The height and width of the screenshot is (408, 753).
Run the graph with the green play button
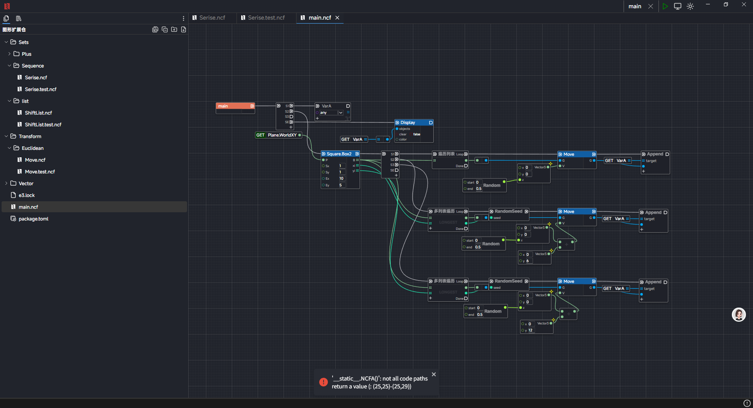point(665,6)
